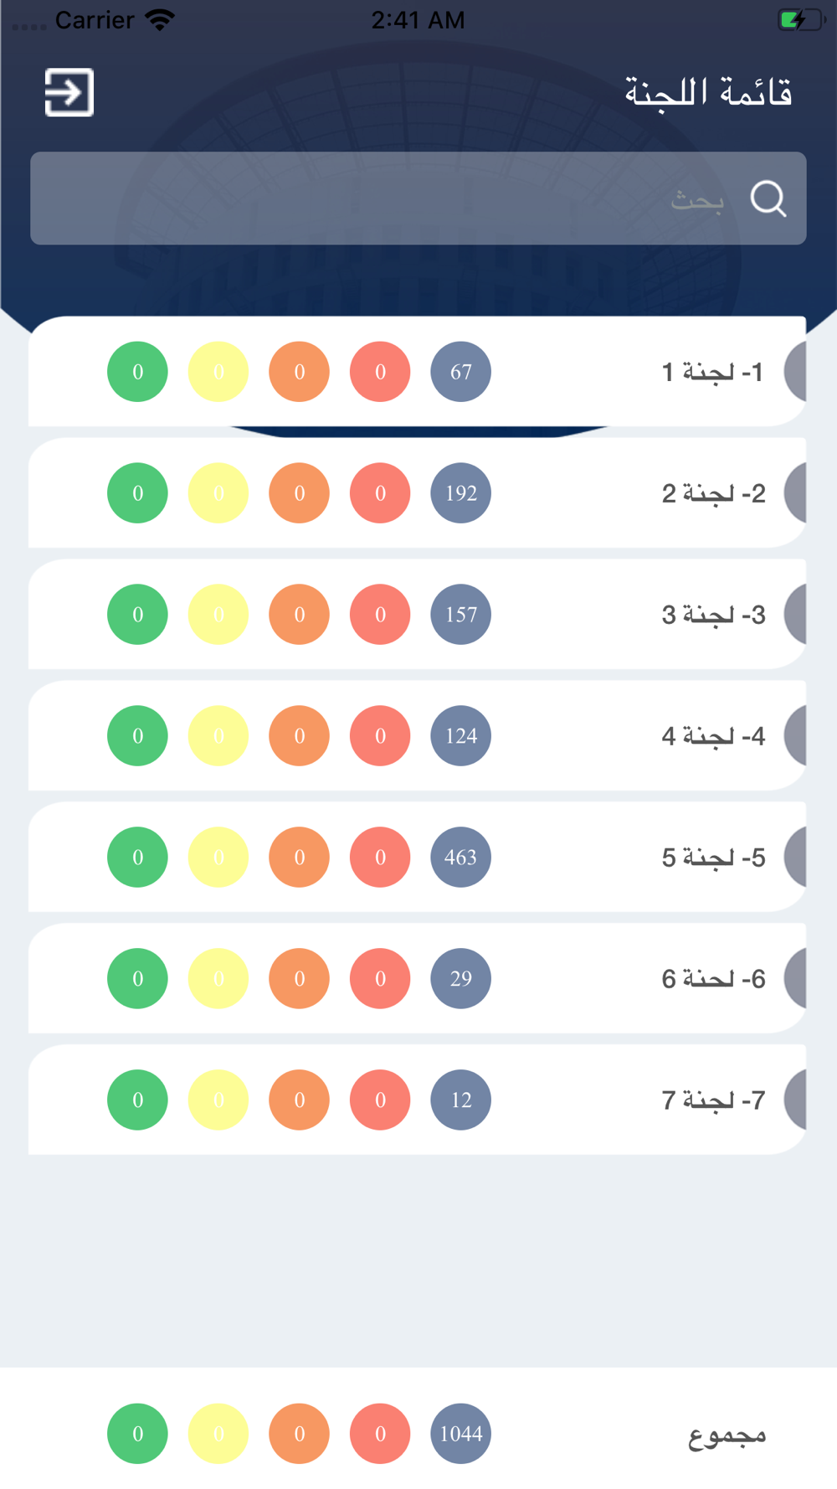Click the blue 29 count badge
The height and width of the screenshot is (1489, 837).
460,978
